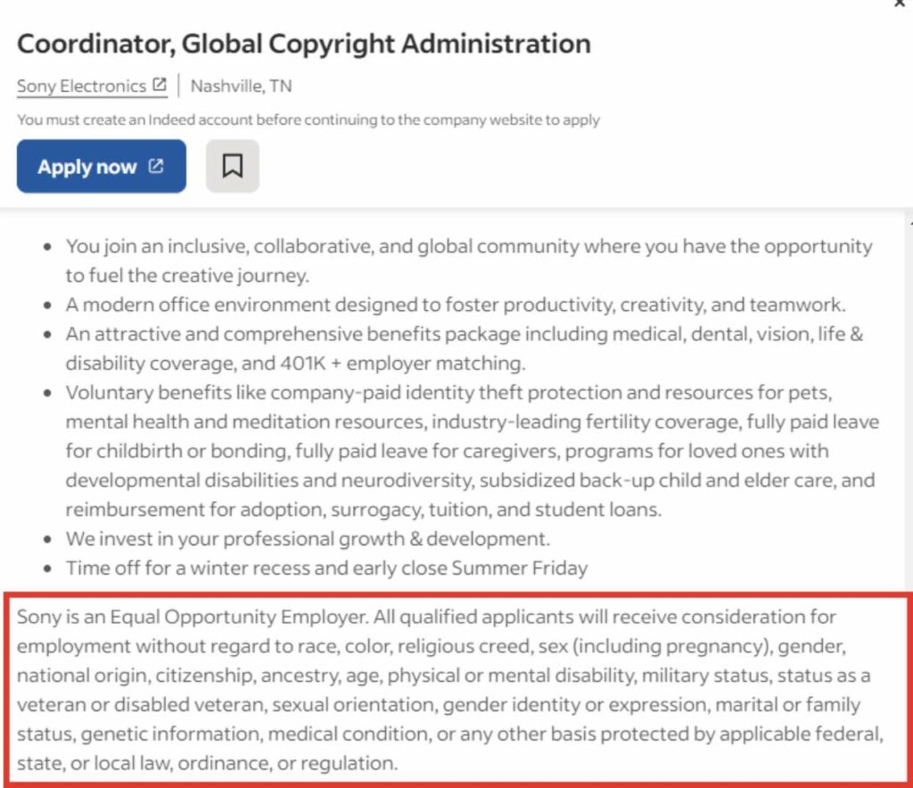
Task: Click the job title 'Coordinator, Global Copyright Administration'
Action: click(x=304, y=45)
